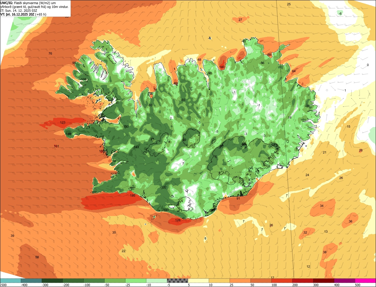Screen dimensions: 376x287
Task: Click the '128' value off the south coast
Action: [178, 220]
